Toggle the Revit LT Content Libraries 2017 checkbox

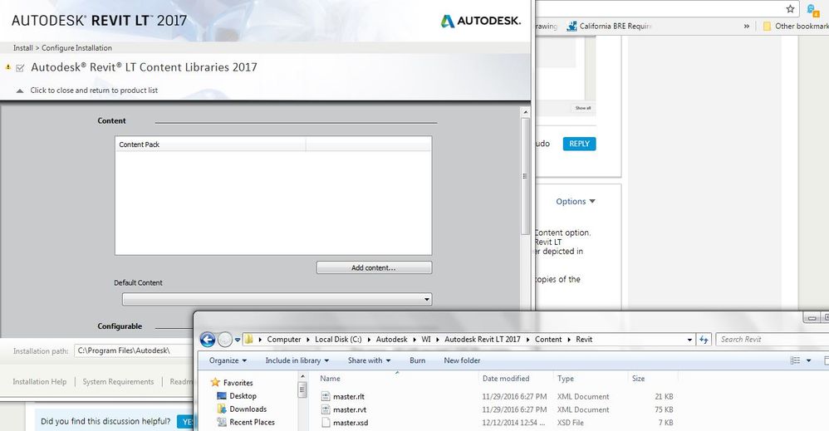[20, 68]
